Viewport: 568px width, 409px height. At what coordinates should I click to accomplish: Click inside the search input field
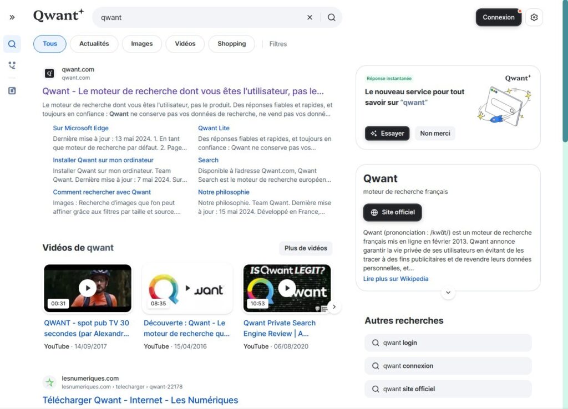point(201,17)
